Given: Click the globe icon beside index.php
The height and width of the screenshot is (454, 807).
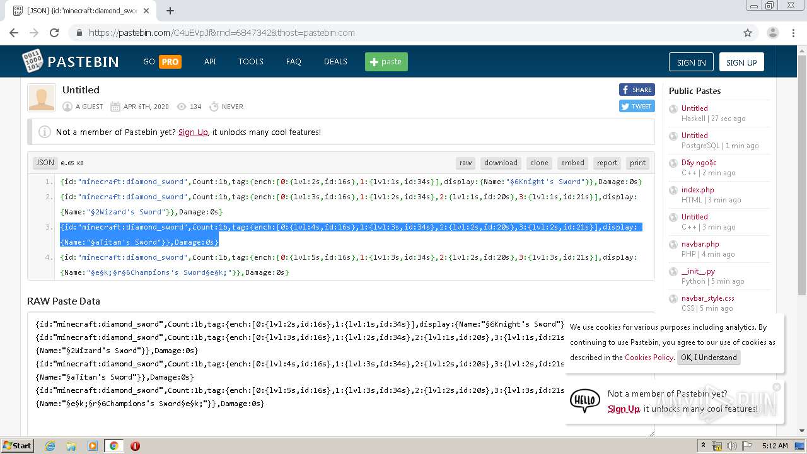Looking at the screenshot, I should click(x=673, y=190).
